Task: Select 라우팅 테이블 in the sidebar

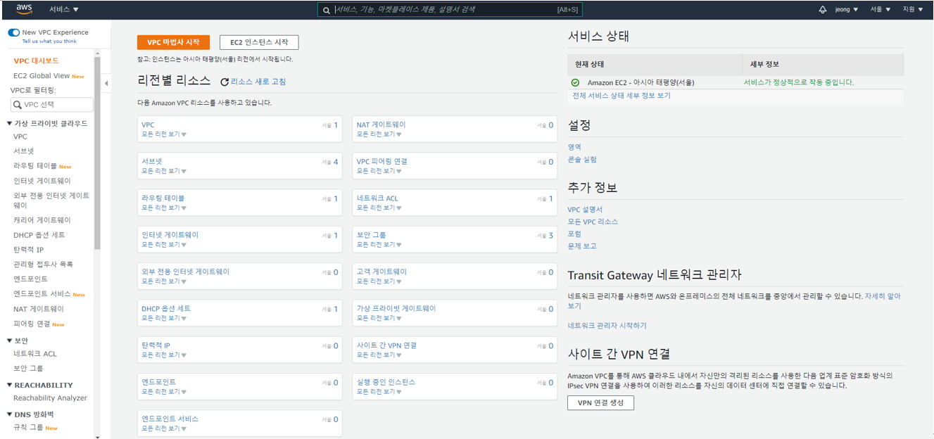Action: 35,166
